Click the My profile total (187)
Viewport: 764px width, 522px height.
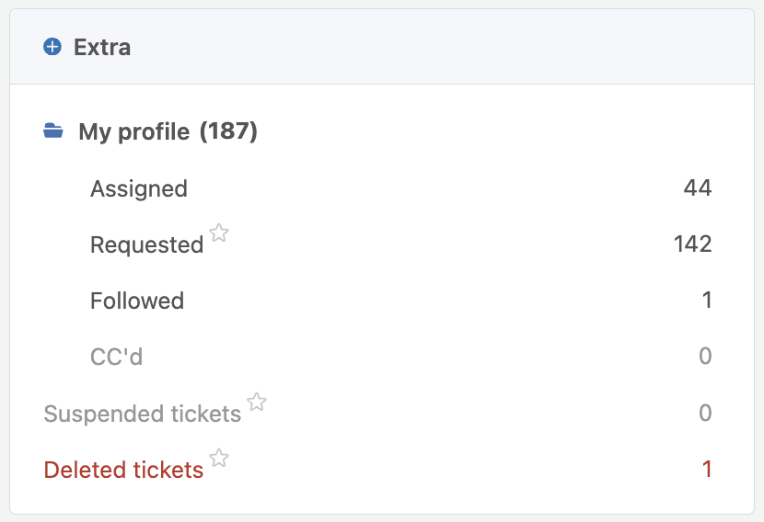pos(228,131)
